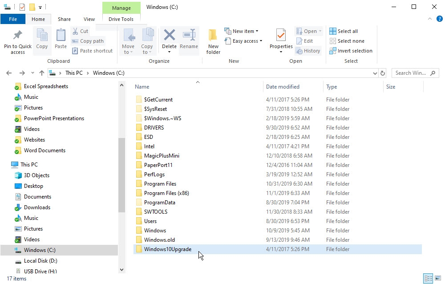Screen dimensions: 445x284
Task: Switch to the View ribbon tab
Action: click(89, 19)
